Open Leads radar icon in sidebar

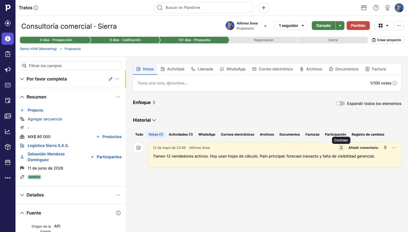pos(8,23)
